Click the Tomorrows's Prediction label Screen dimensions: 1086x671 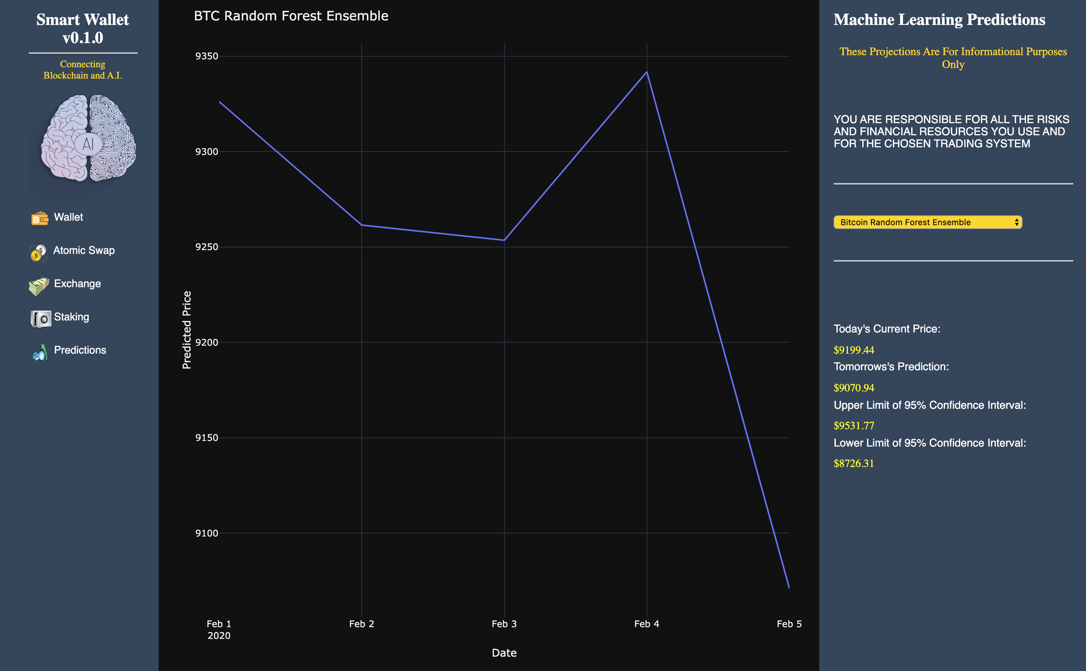(x=891, y=366)
